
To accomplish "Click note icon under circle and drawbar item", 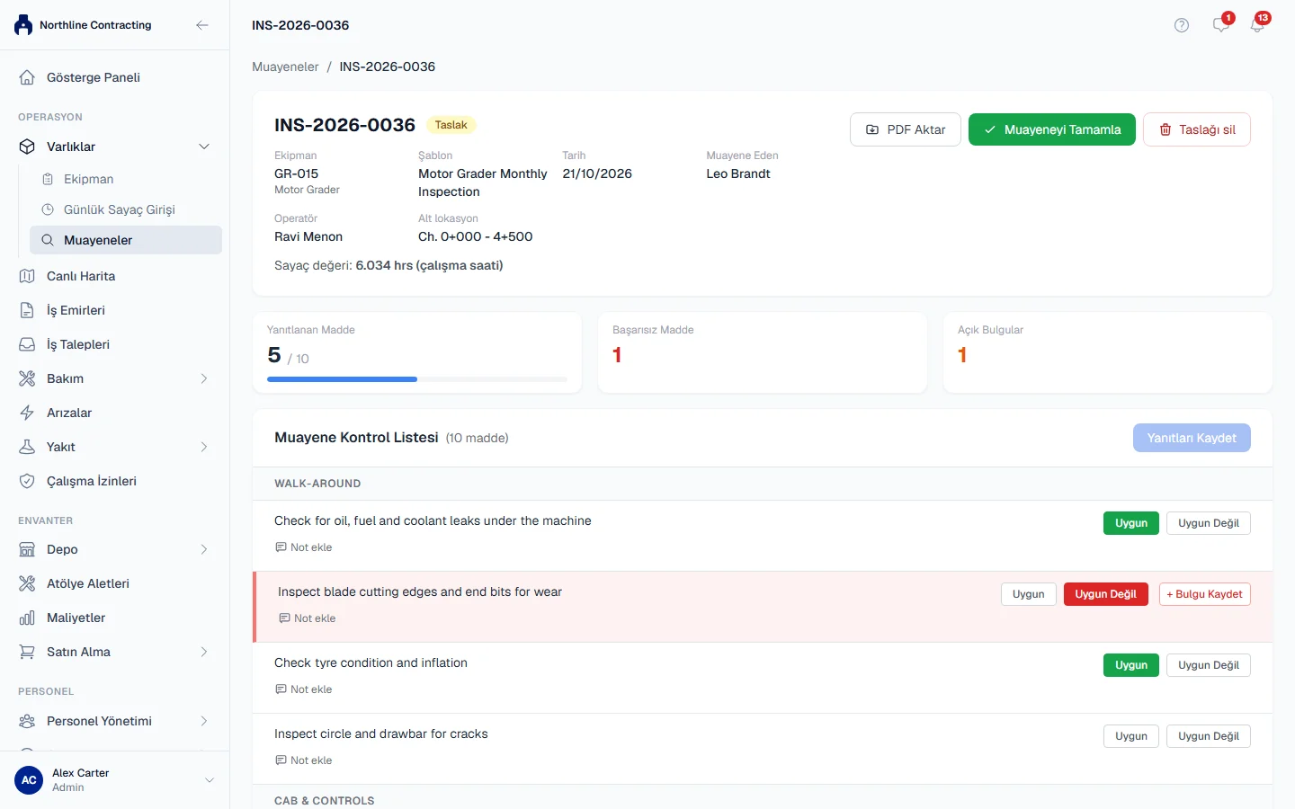I will click(x=281, y=760).
